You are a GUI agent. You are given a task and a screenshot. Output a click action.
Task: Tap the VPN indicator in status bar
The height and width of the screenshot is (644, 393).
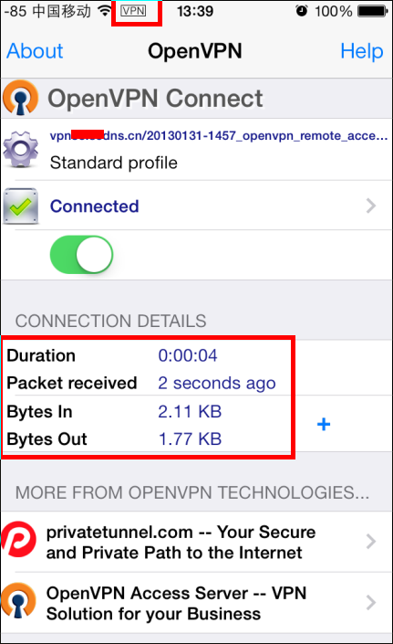tap(133, 11)
